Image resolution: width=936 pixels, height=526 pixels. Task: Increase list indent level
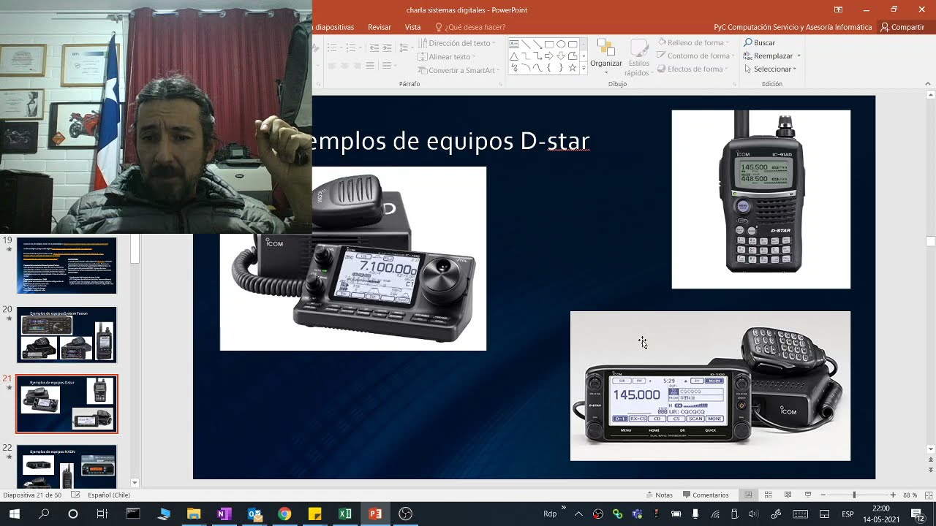pyautogui.click(x=387, y=47)
